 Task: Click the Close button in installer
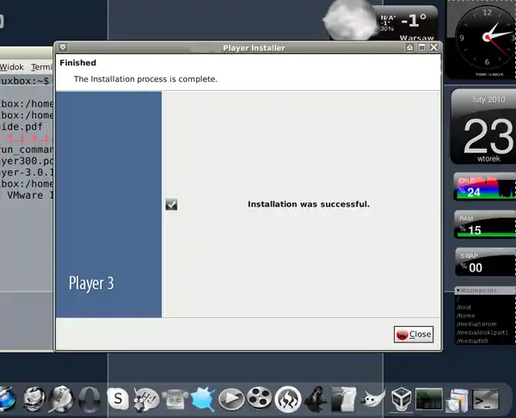pos(414,335)
